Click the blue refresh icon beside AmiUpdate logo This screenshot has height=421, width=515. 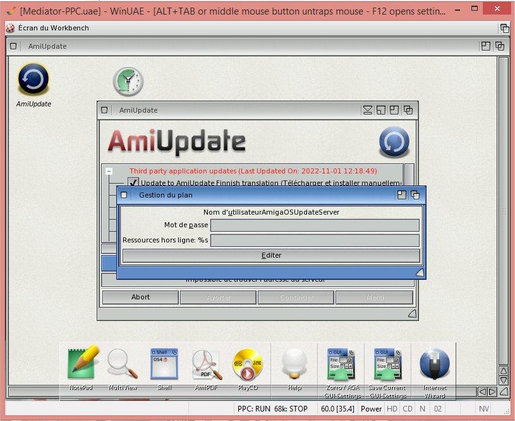[394, 142]
